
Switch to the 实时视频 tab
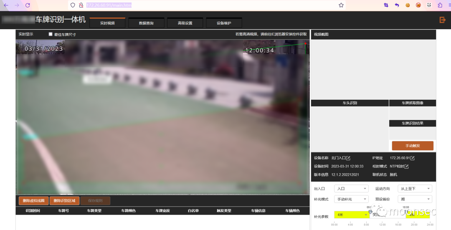point(107,23)
